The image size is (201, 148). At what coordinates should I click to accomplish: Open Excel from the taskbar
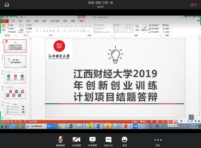pyautogui.click(x=71, y=126)
